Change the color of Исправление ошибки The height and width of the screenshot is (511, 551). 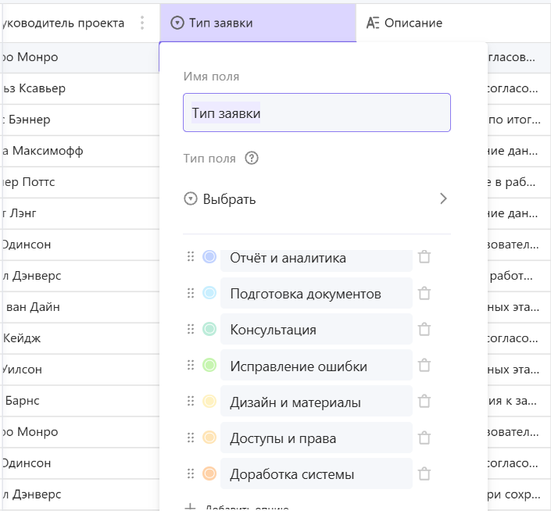(x=209, y=365)
